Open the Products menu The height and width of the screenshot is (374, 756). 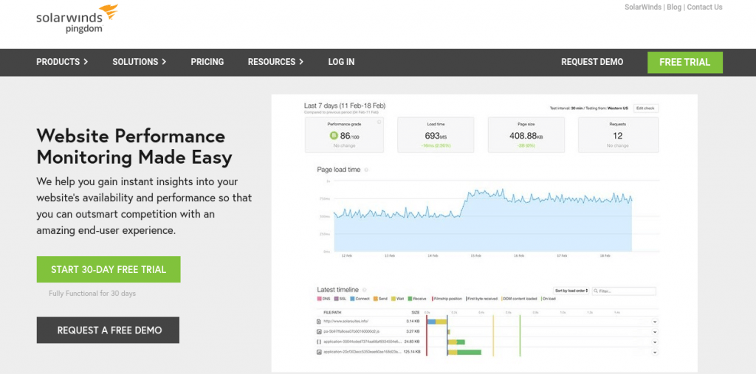(x=62, y=62)
